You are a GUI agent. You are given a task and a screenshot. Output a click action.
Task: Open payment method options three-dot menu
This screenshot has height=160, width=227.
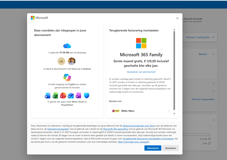click(x=169, y=111)
